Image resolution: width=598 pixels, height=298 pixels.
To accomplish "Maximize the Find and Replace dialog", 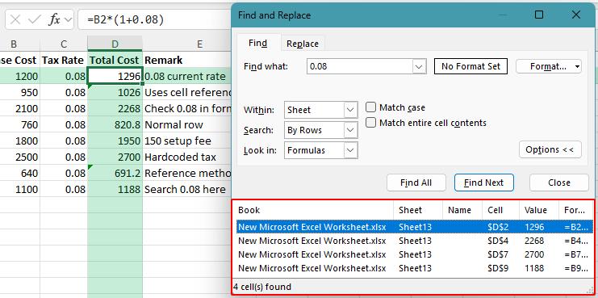I will pos(539,15).
